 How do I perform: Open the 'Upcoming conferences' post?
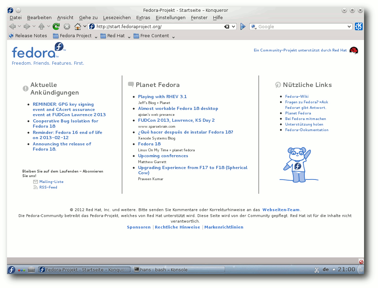(x=163, y=156)
